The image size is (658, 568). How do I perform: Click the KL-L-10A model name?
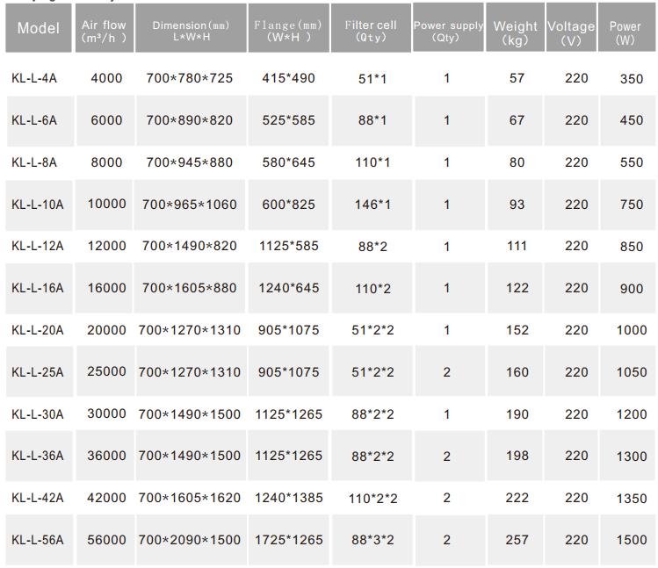[38, 205]
